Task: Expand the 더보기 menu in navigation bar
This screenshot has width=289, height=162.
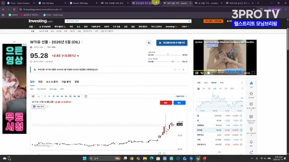Action: click(x=185, y=27)
